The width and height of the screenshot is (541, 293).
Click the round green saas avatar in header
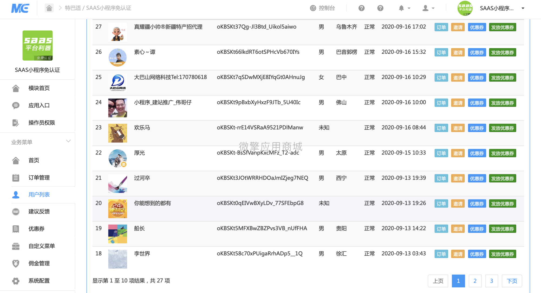(x=465, y=8)
